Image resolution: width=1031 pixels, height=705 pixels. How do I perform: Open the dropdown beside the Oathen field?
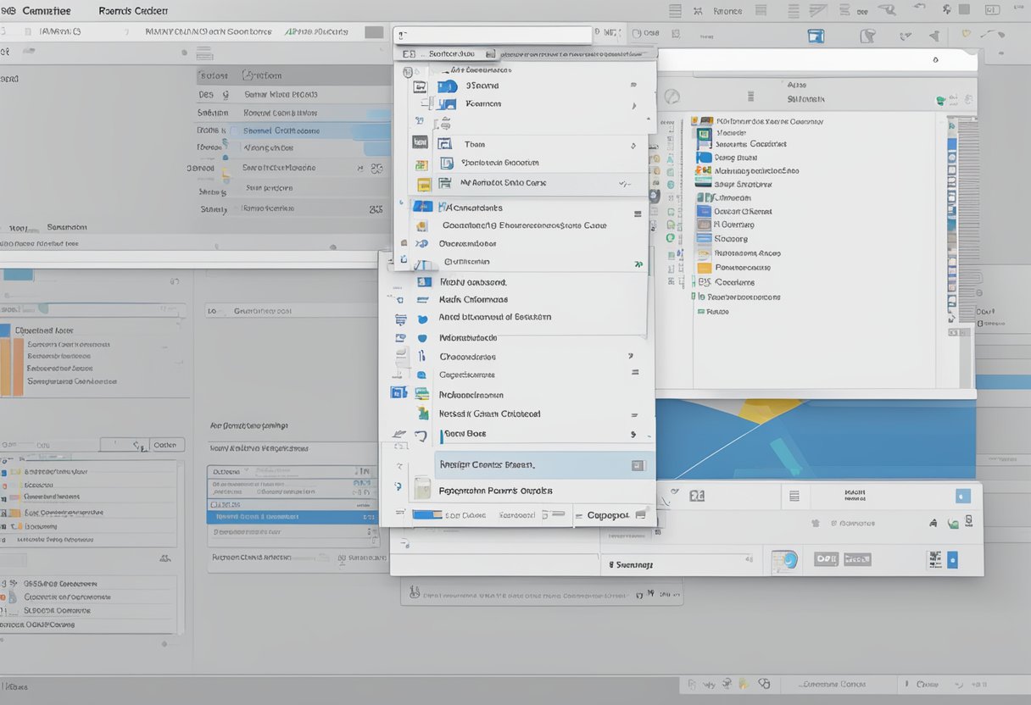137,445
